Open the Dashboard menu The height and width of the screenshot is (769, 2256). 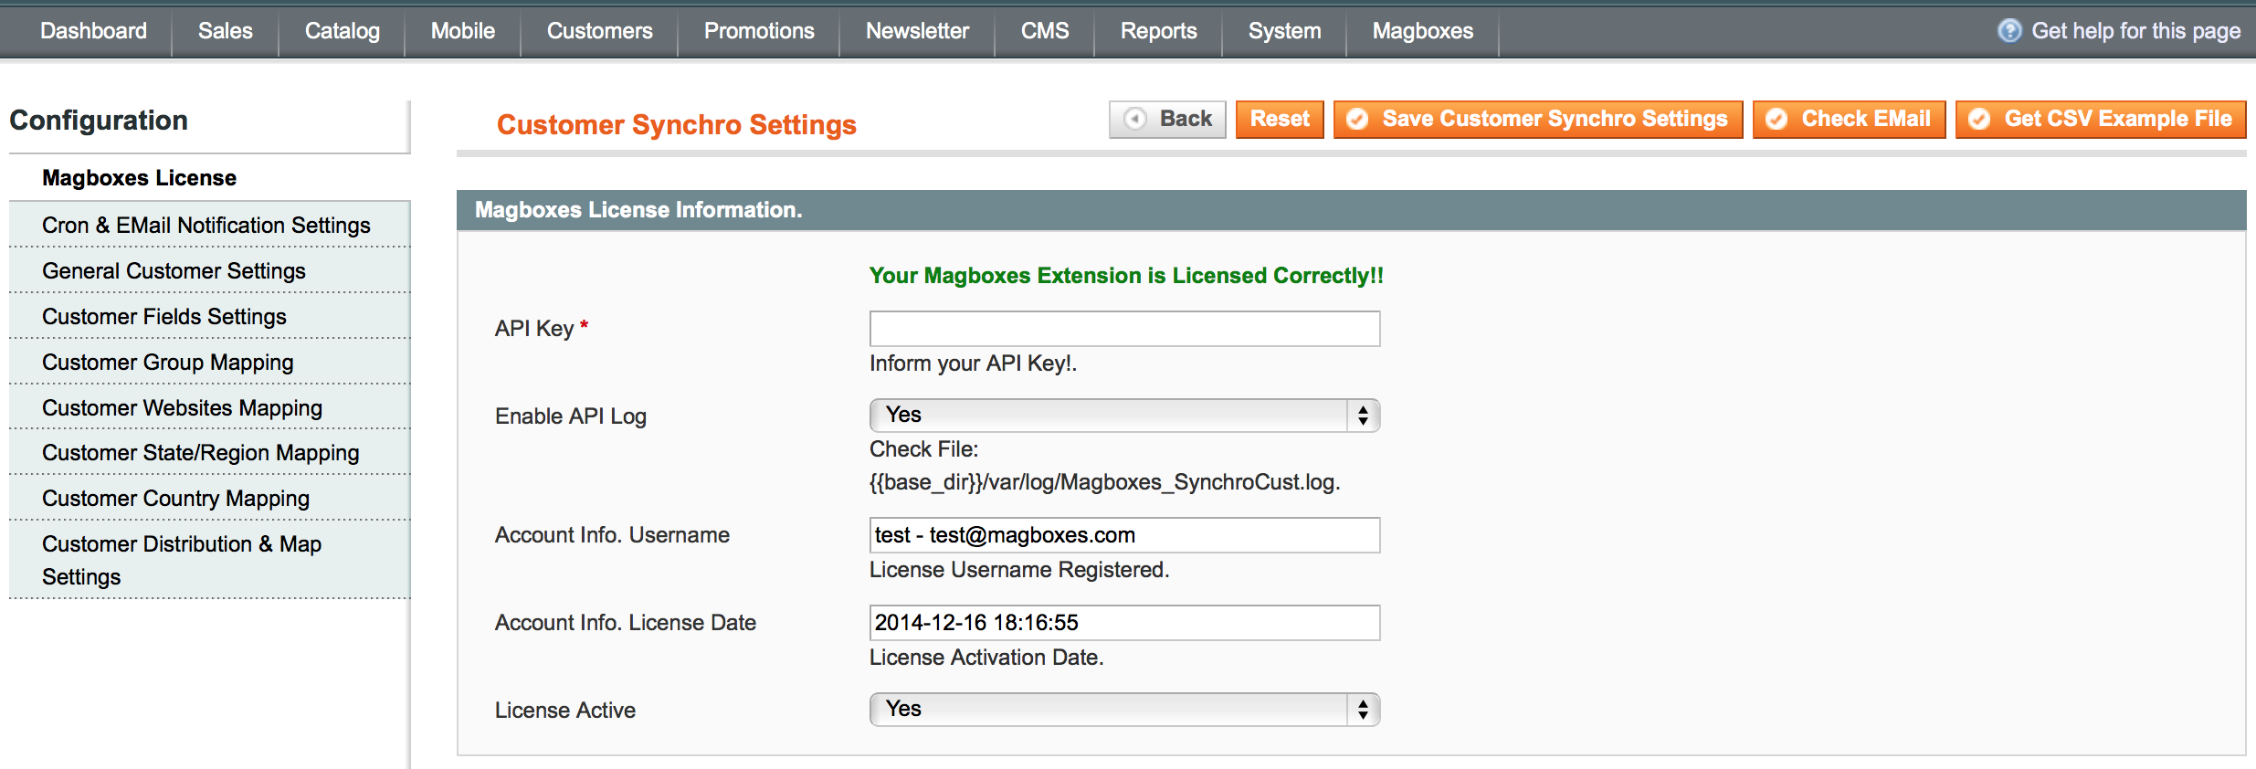pos(93,31)
